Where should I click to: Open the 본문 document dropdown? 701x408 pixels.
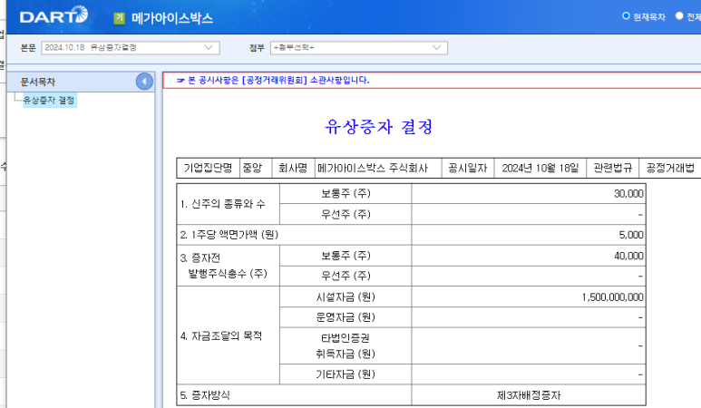click(x=130, y=48)
